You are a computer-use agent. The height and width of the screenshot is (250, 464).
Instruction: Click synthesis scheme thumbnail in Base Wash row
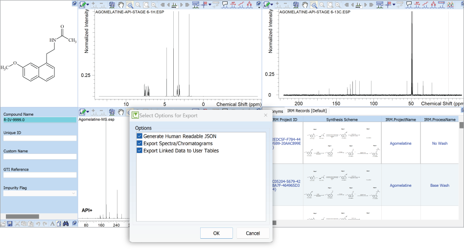pyautogui.click(x=342, y=184)
